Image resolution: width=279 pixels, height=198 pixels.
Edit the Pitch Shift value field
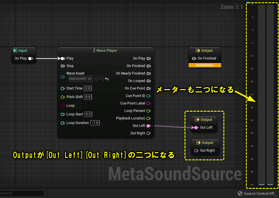click(x=88, y=97)
